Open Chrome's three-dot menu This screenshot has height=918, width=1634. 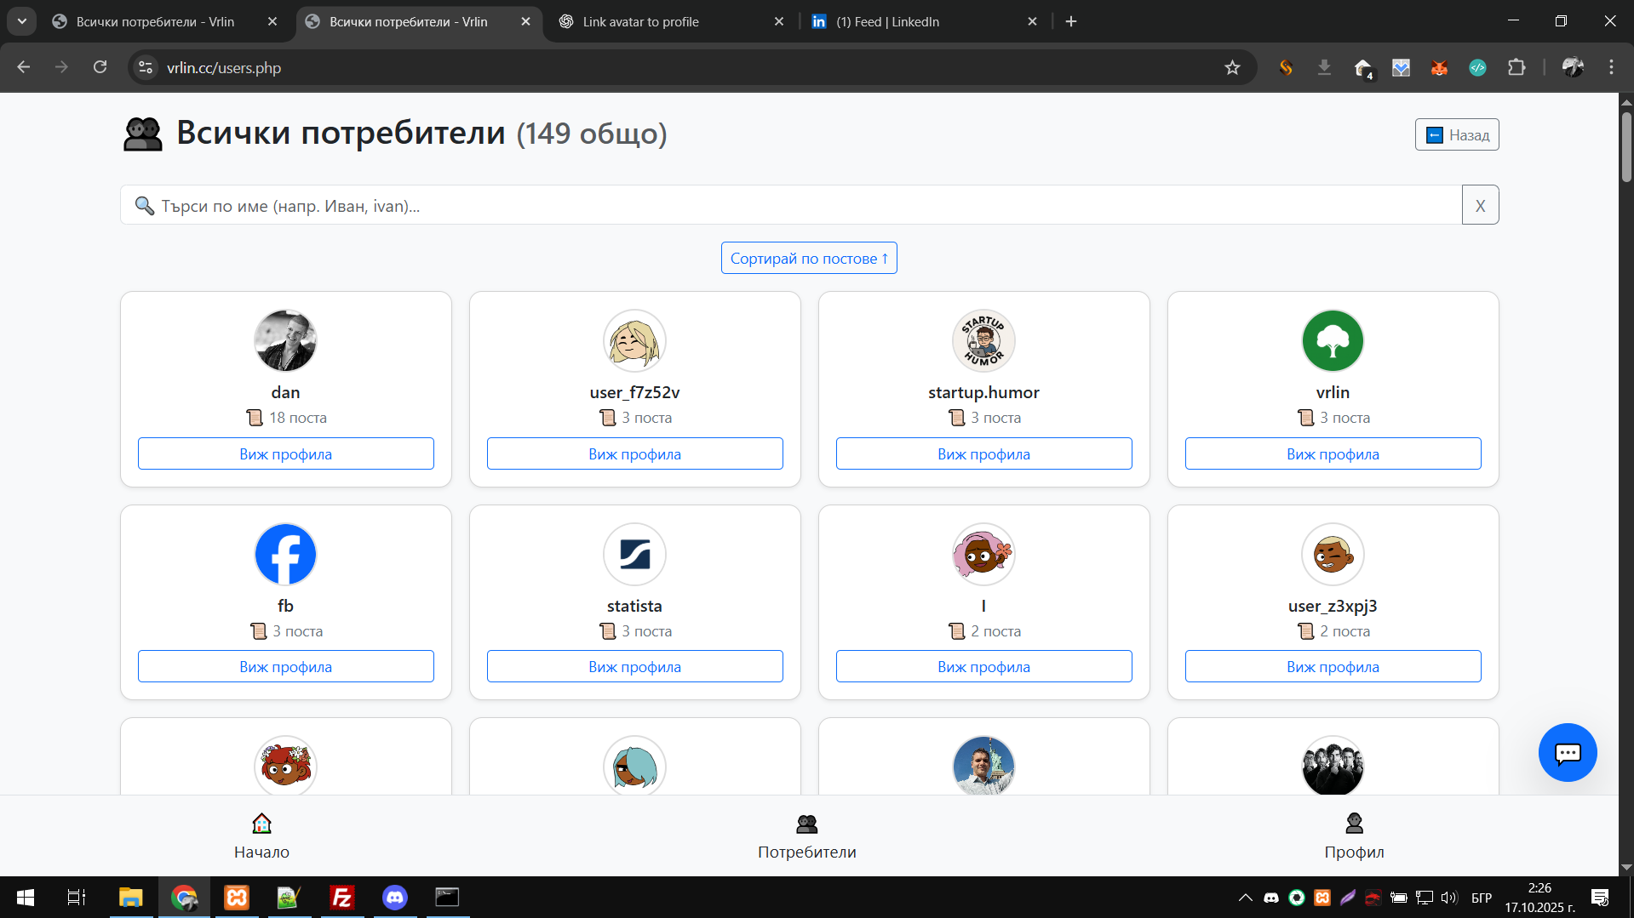click(x=1611, y=67)
